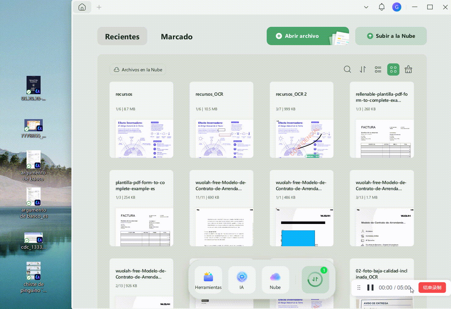Click the clear recents broom icon
Viewport: 451px width, 309px height.
pyautogui.click(x=408, y=69)
